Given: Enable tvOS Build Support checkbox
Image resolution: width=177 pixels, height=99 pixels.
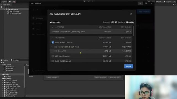Looking at the screenshot, I should [53, 61].
